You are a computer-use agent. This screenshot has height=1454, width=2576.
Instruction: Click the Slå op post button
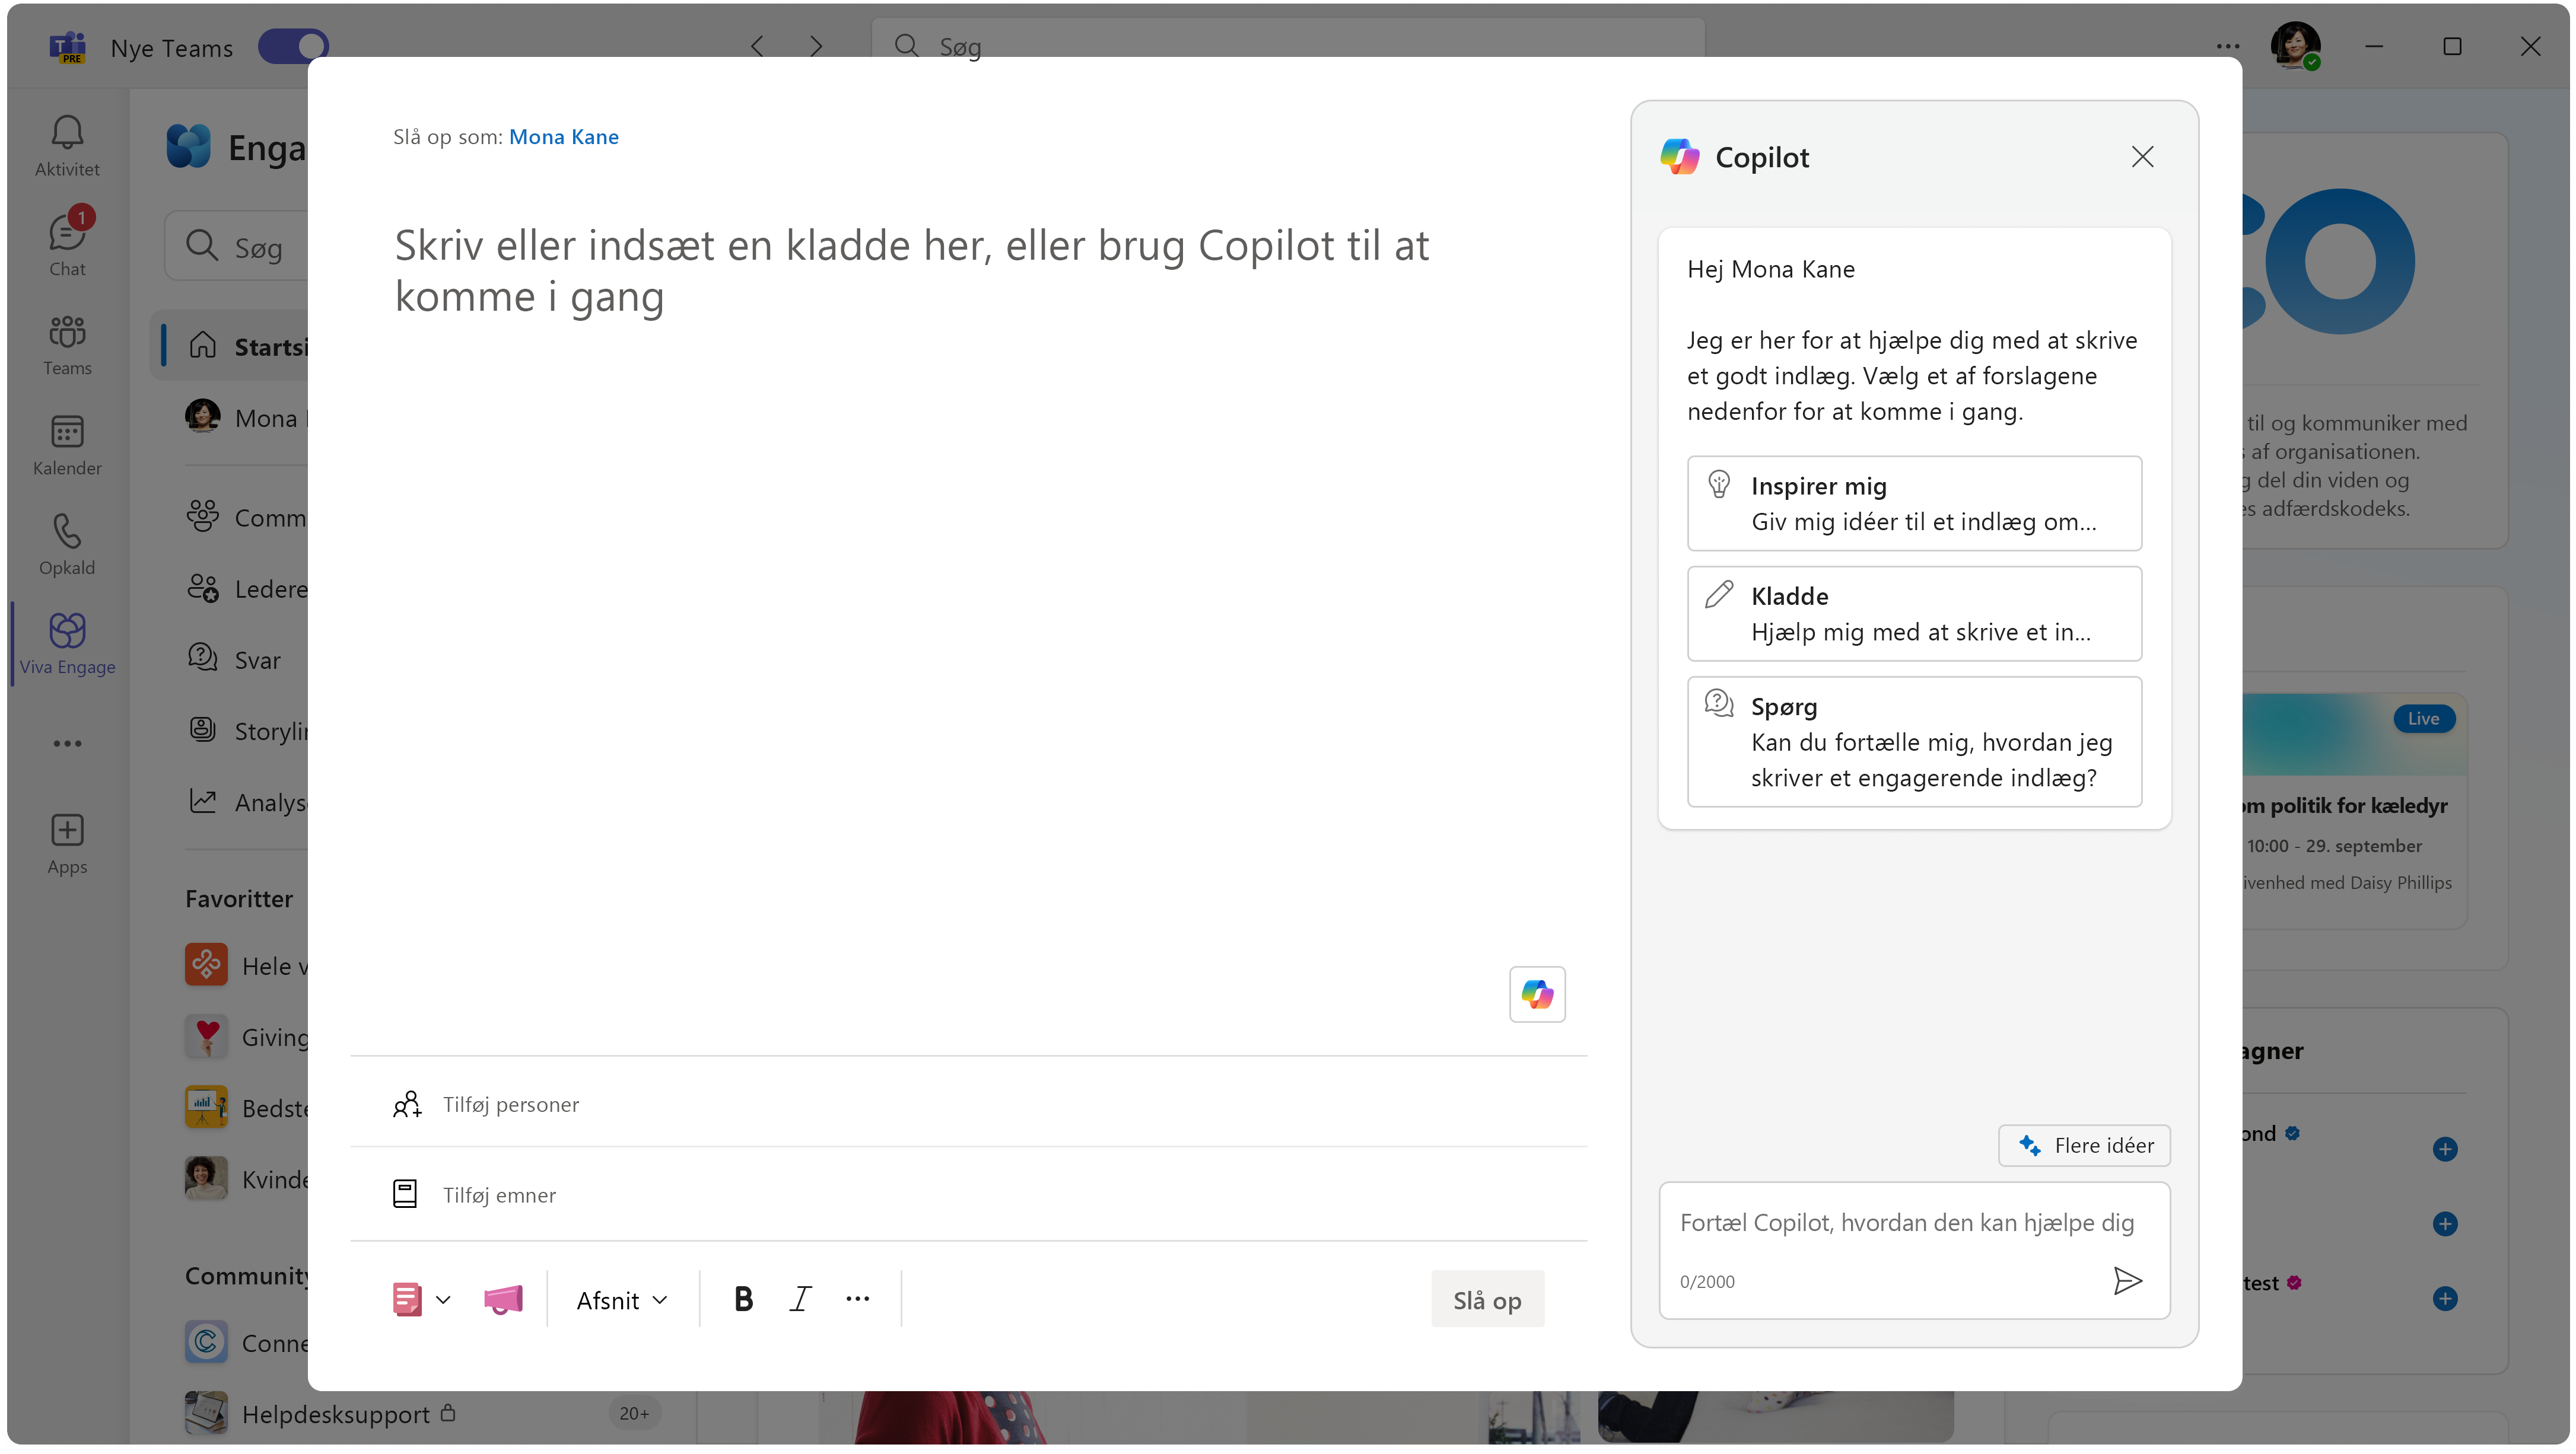pos(1487,1299)
